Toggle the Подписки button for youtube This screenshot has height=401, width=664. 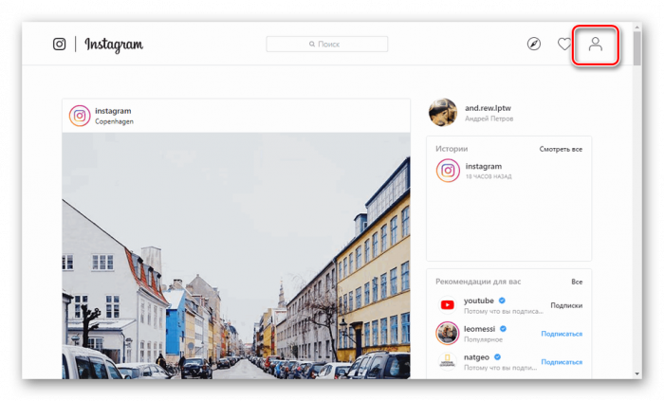pyautogui.click(x=566, y=305)
